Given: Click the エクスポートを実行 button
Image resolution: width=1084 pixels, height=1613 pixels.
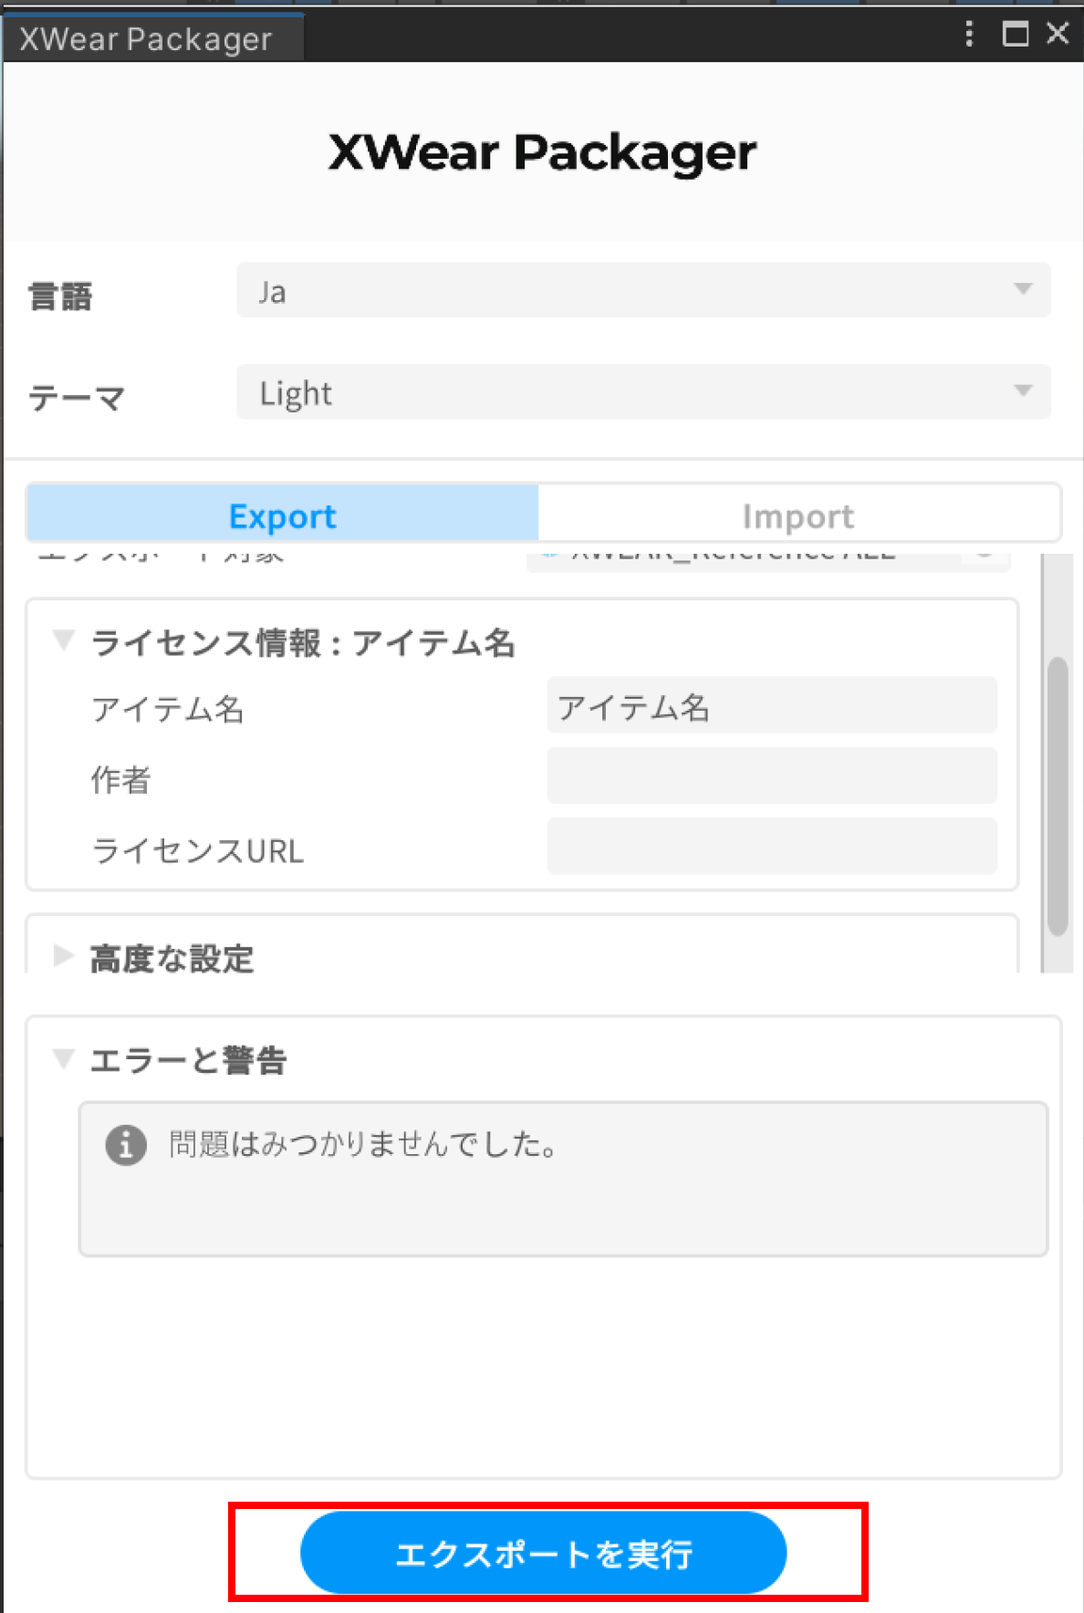Looking at the screenshot, I should pyautogui.click(x=544, y=1553).
